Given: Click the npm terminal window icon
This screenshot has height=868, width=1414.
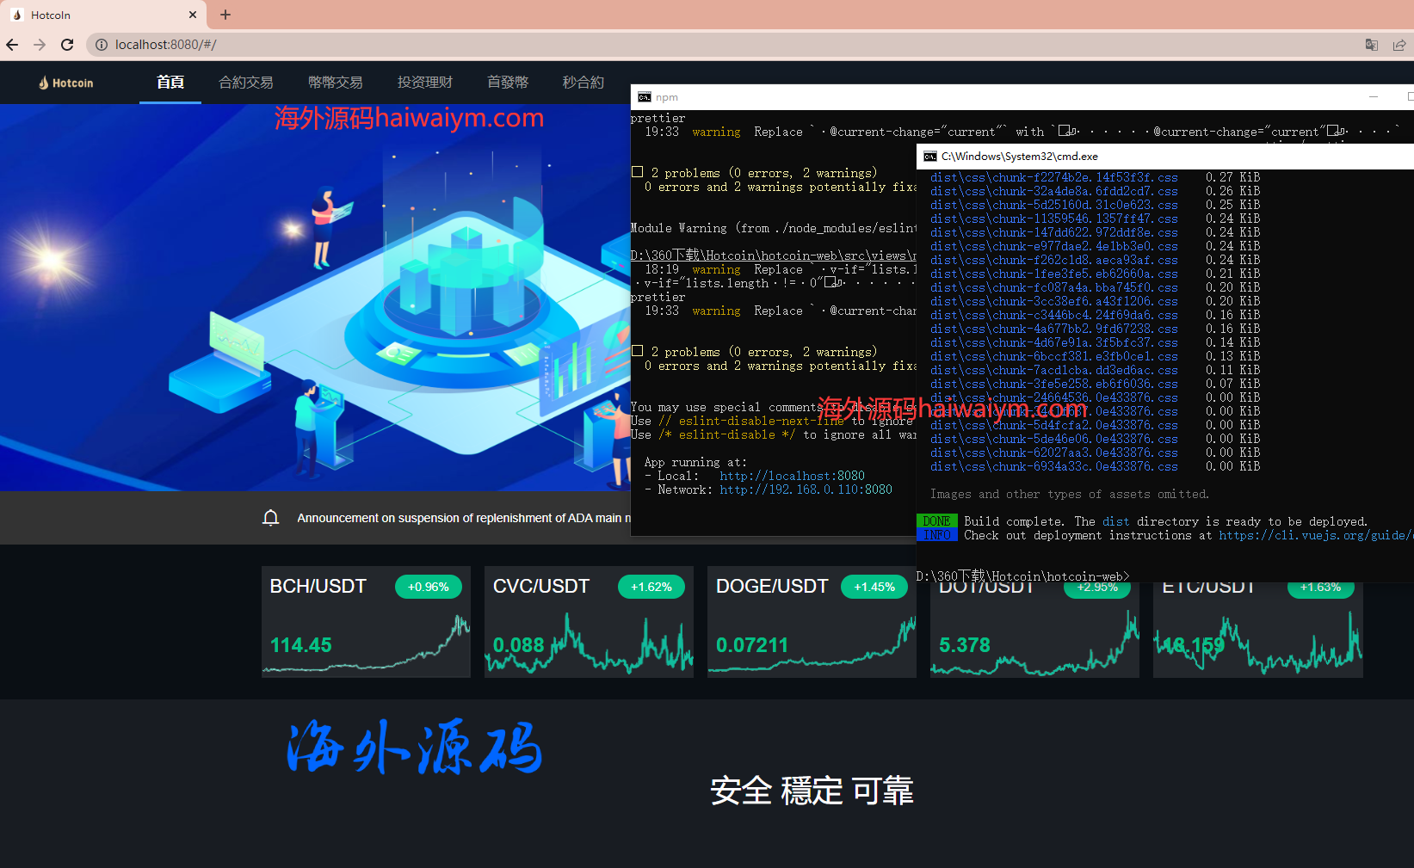Looking at the screenshot, I should (x=645, y=97).
